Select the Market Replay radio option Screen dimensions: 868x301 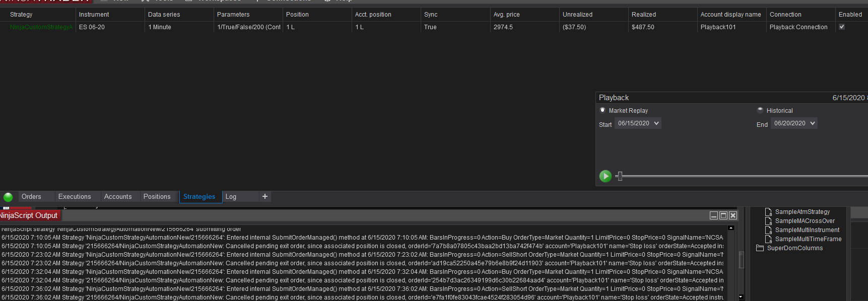click(603, 110)
